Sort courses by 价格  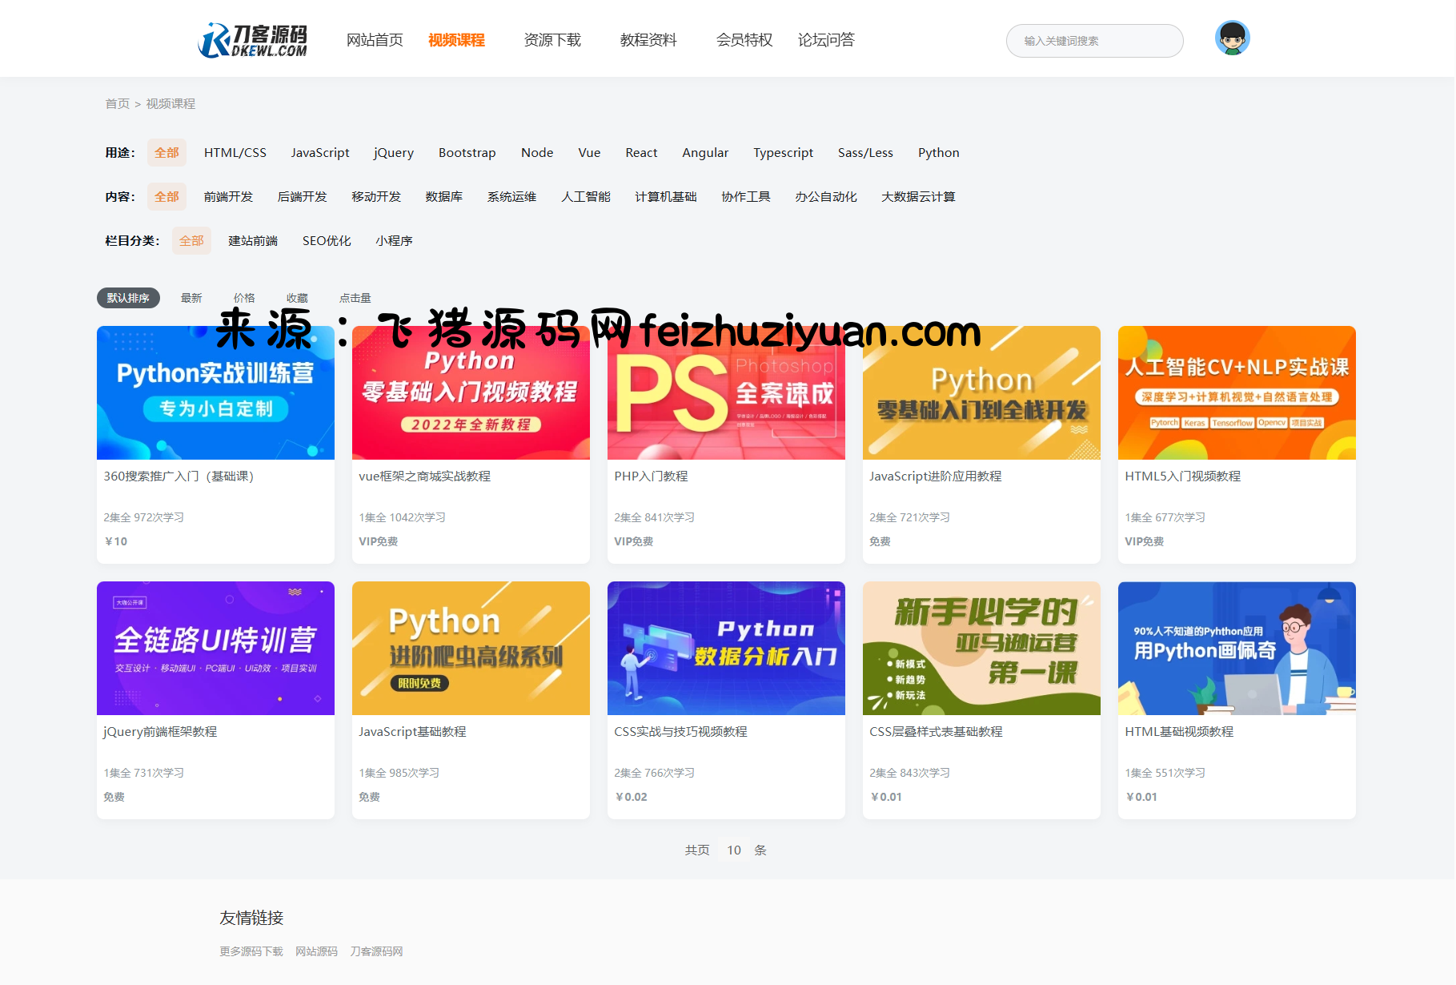(x=244, y=298)
